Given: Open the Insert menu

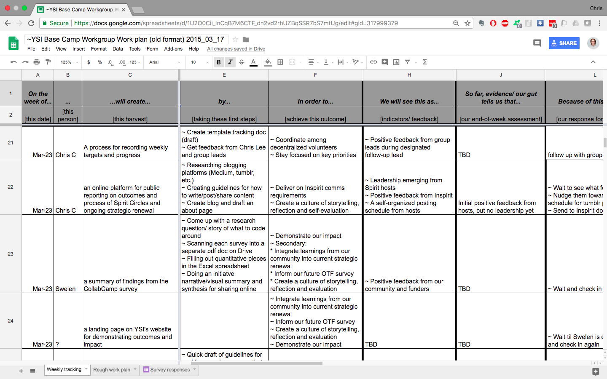Looking at the screenshot, I should point(78,49).
